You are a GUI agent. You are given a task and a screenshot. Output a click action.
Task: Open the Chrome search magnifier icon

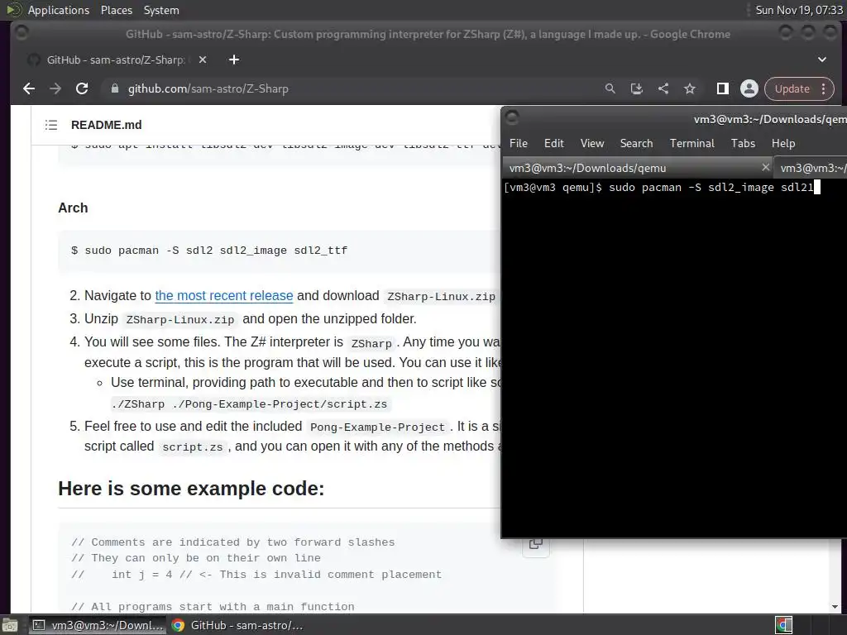[x=610, y=88]
